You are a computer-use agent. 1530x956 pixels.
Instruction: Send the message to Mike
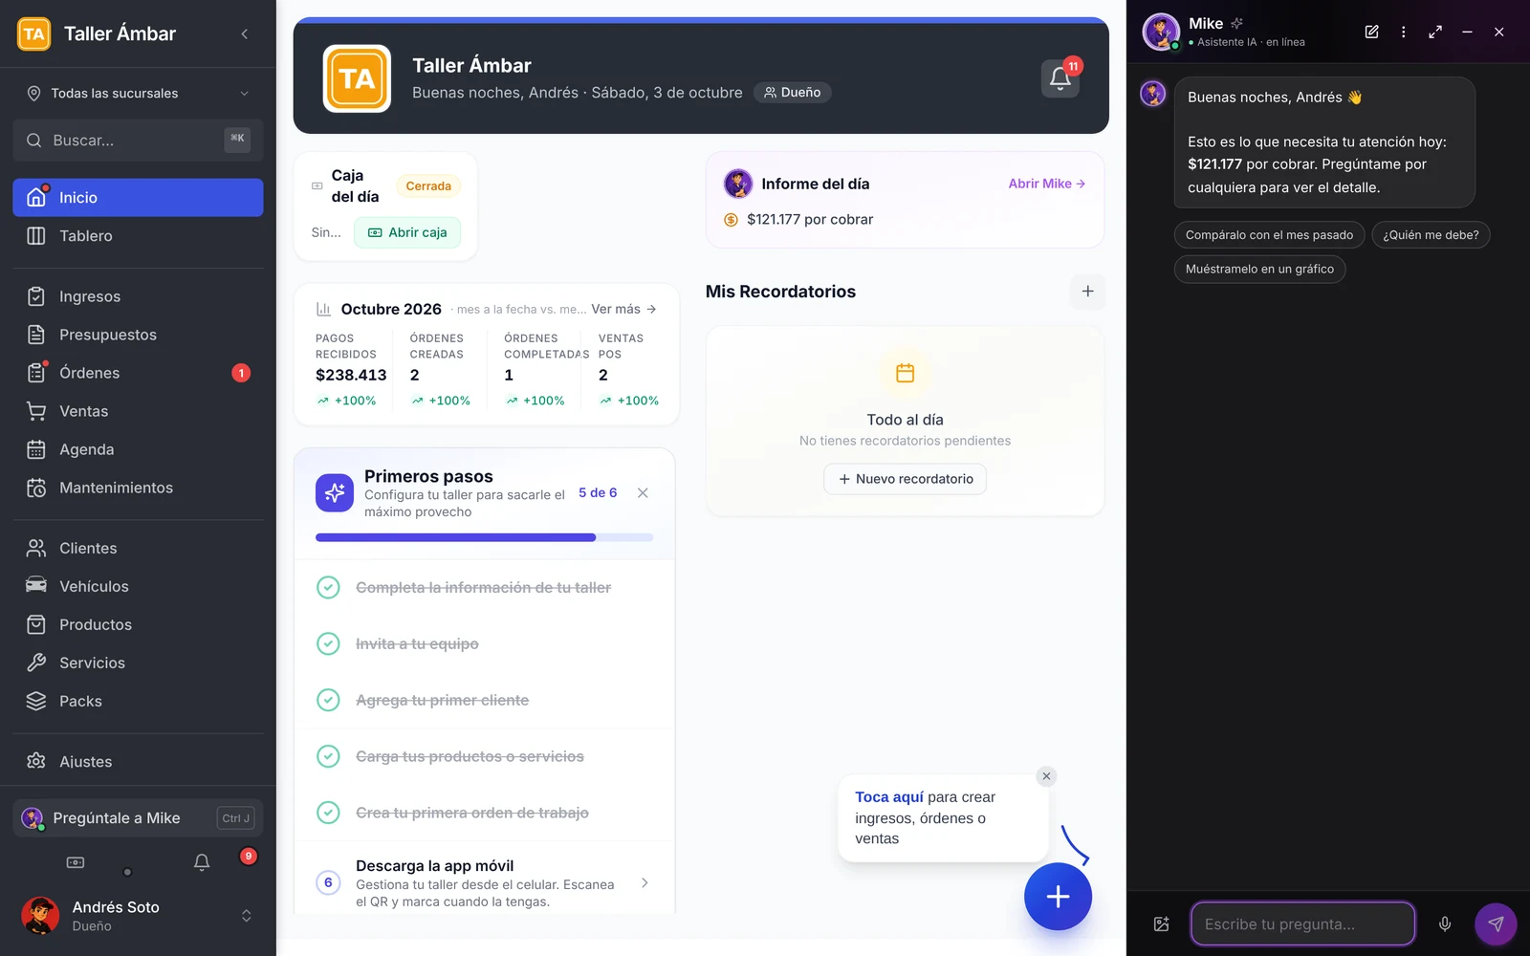1496,923
